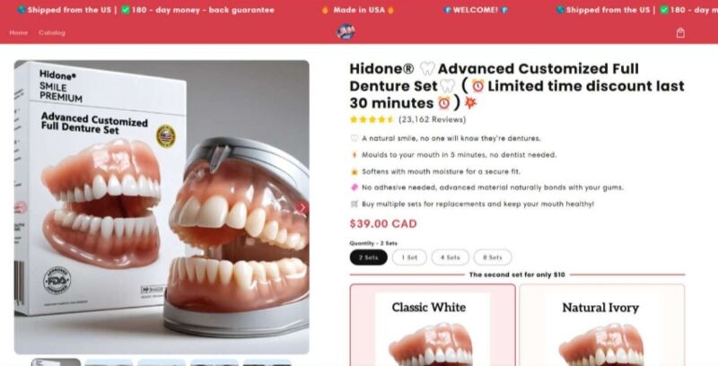This screenshot has width=718, height=366.
Task: Open the 23,162 Reviews link
Action: 432,119
